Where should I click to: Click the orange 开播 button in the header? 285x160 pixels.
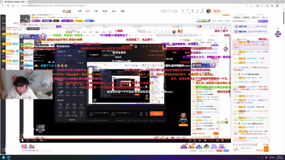(217, 11)
